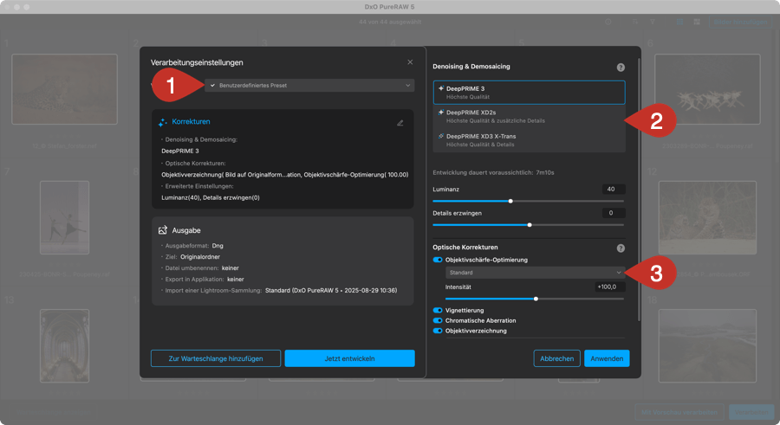
Task: Click the icon of DeepPRIME XD3 X-Trans
Action: pos(441,136)
